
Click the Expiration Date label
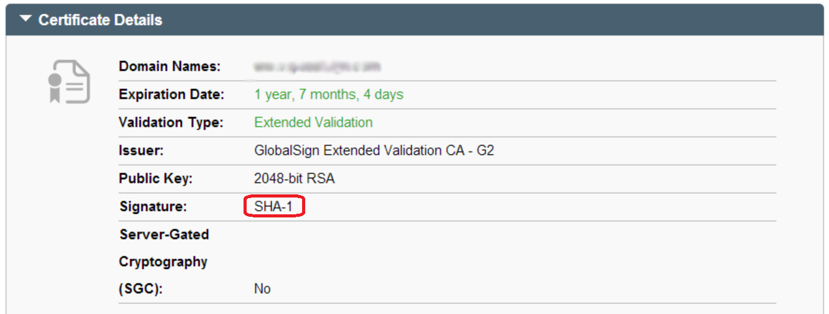[171, 95]
